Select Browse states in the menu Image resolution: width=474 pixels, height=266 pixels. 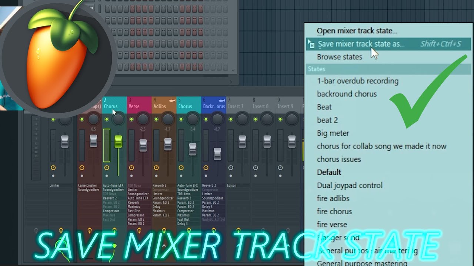click(x=340, y=57)
